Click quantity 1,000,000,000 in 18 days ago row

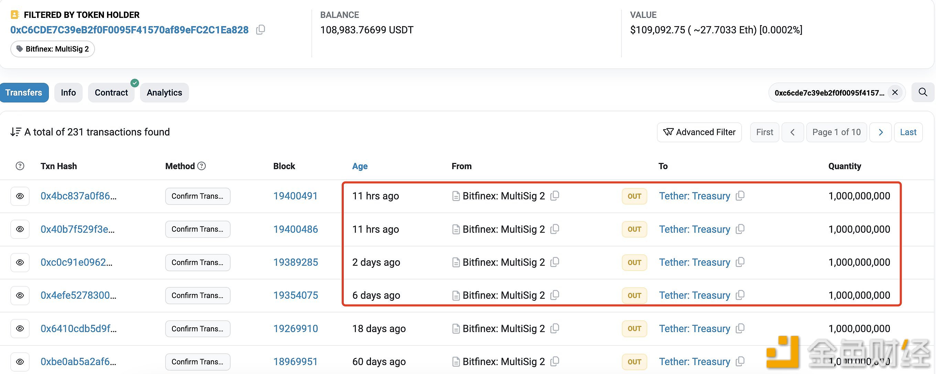[859, 329]
